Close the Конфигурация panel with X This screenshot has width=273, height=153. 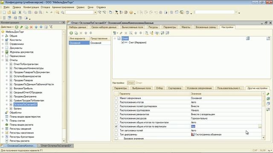coord(64,23)
